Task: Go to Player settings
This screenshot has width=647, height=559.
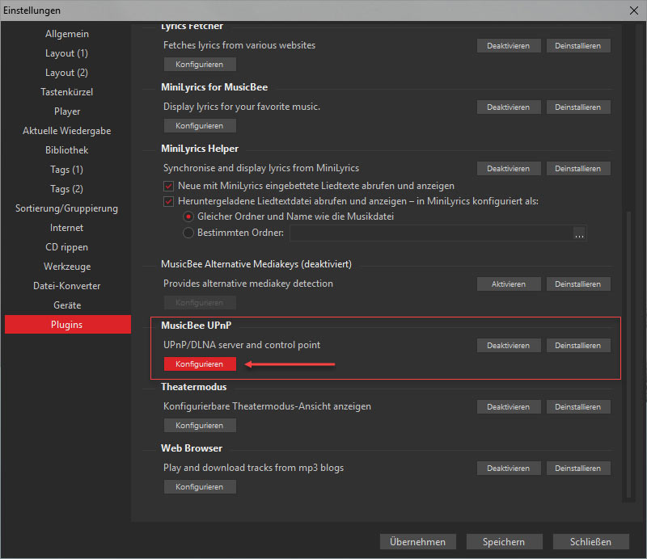Action: tap(67, 111)
